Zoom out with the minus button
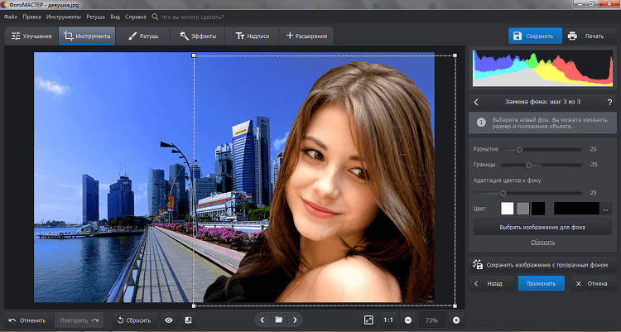621x332 pixels. pos(408,320)
